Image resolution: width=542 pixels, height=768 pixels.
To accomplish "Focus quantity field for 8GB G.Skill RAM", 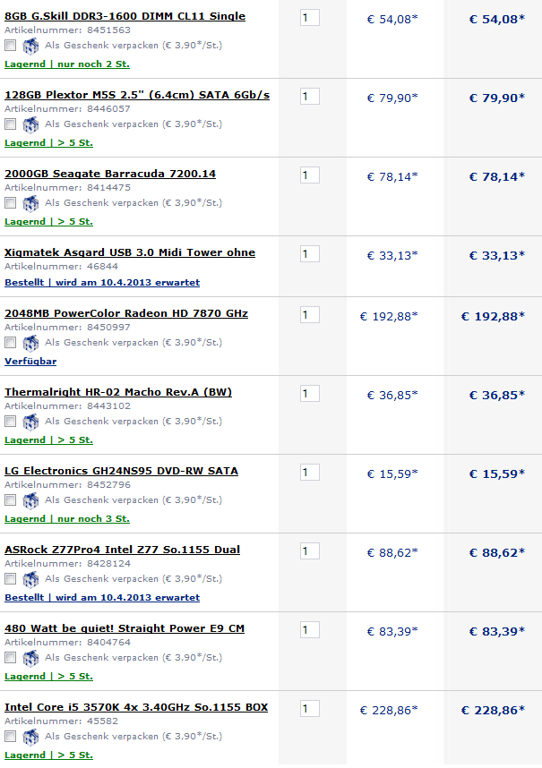I will coord(310,18).
